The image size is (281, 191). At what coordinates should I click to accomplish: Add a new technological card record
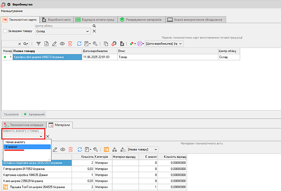(x=47, y=44)
